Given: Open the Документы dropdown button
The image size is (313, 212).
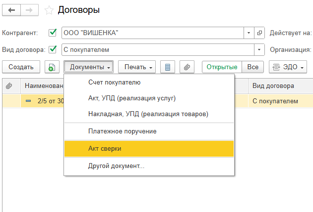Looking at the screenshot, I should pyautogui.click(x=89, y=67).
